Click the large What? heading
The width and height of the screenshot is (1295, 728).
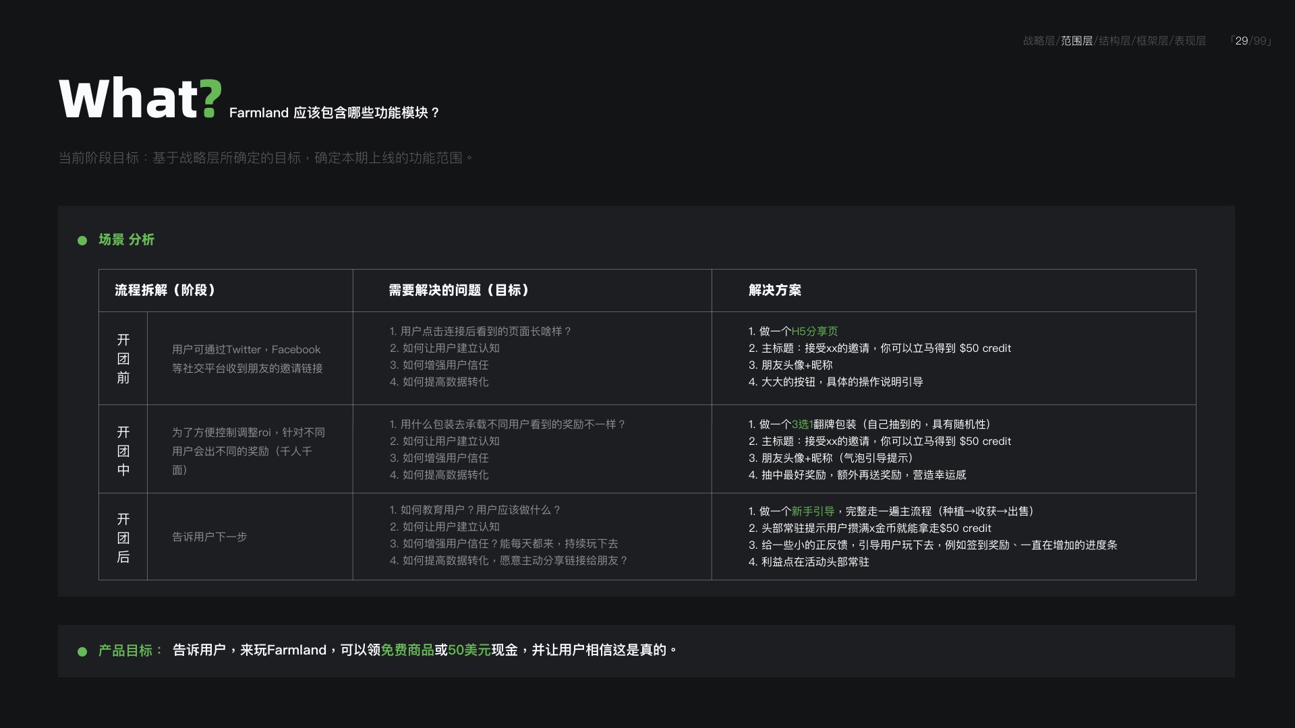(140, 98)
